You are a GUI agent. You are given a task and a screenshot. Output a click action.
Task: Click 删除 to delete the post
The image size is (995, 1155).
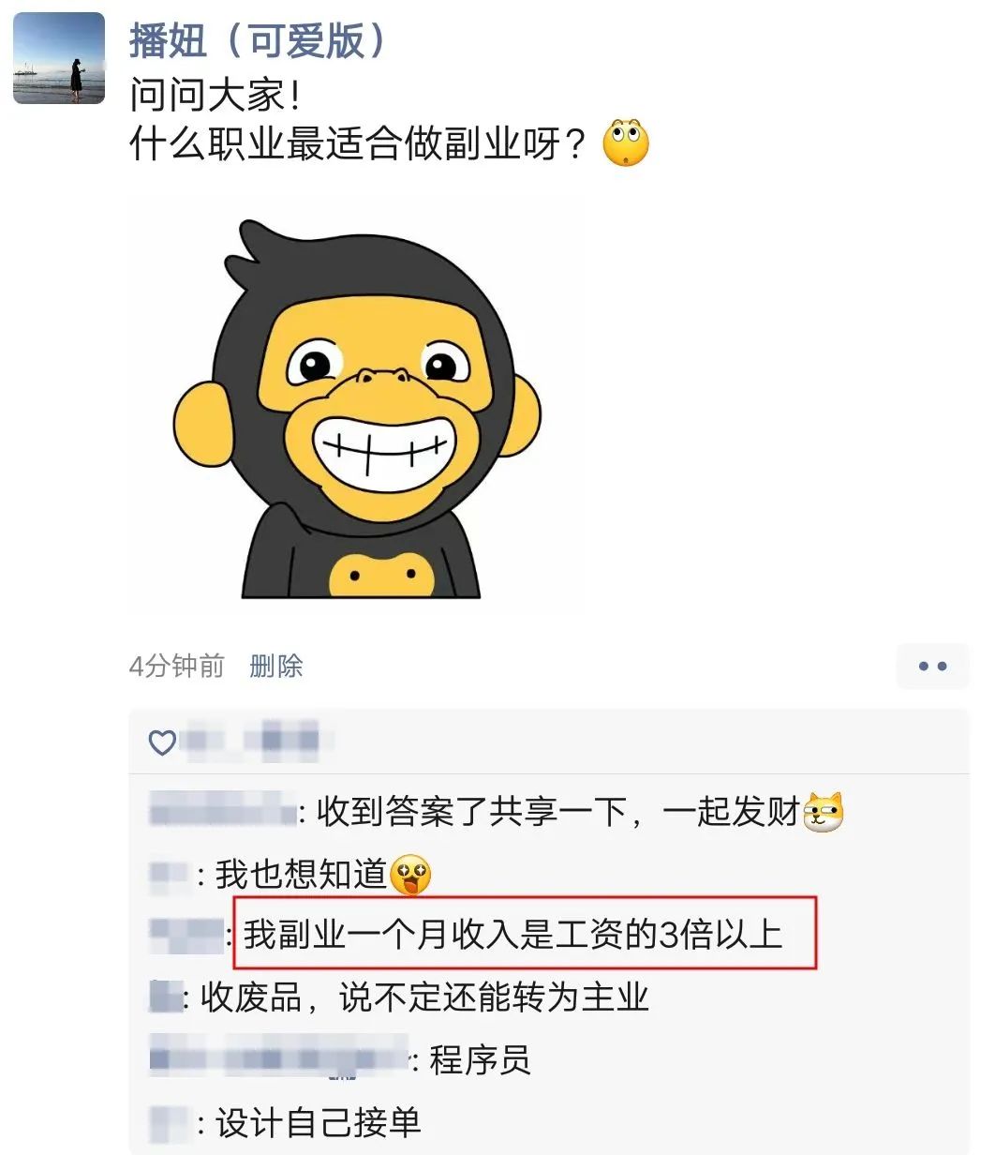click(276, 667)
